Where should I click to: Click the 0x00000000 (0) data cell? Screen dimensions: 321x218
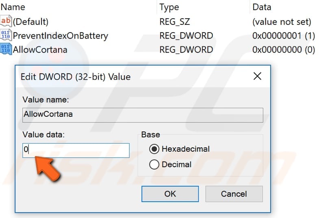[284, 50]
